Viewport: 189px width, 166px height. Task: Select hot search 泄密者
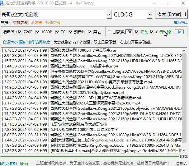36,22
